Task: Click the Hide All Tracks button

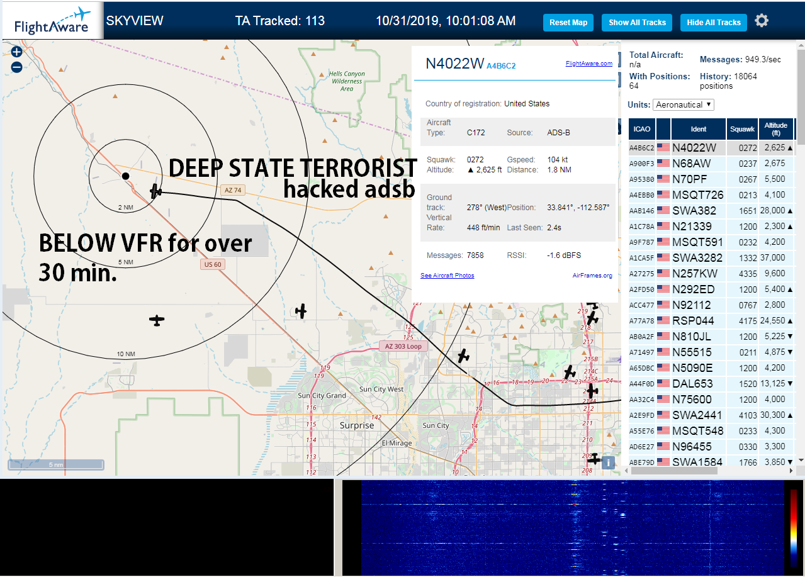Action: [714, 23]
